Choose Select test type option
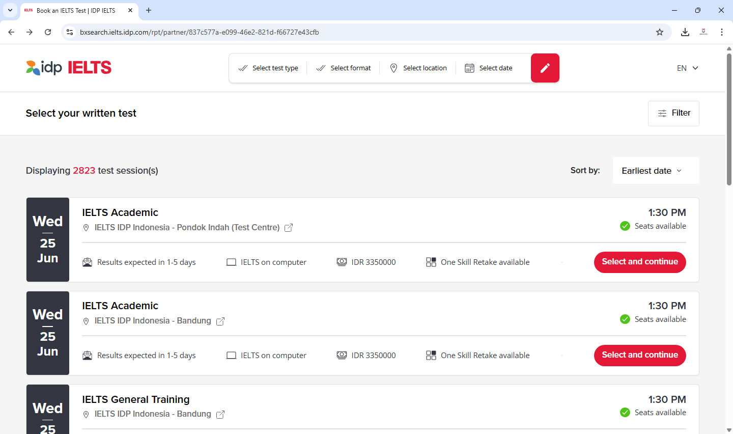Screen dimensions: 733x434 point(268,68)
